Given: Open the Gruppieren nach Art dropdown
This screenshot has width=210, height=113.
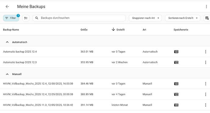Looking at the screenshot, I should (145, 18).
